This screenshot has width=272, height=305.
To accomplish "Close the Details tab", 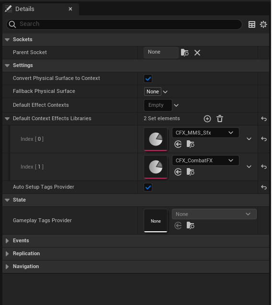I will coord(70,9).
